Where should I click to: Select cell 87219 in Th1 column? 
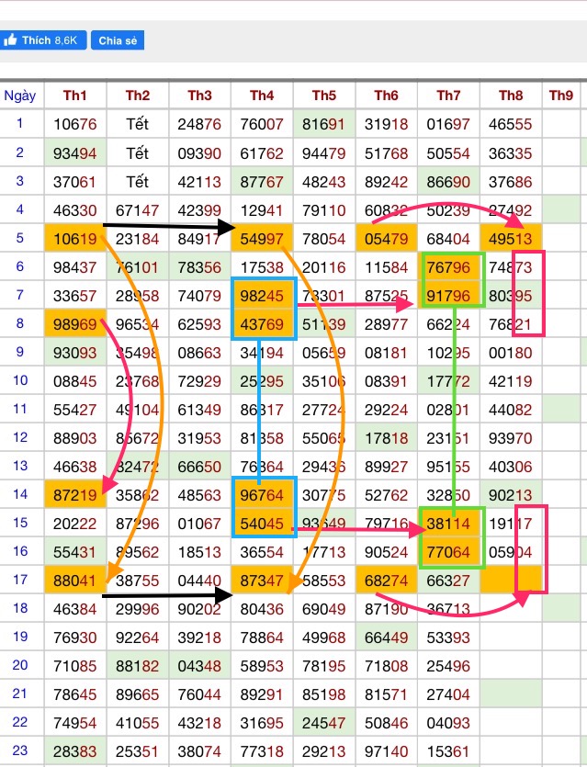75,495
